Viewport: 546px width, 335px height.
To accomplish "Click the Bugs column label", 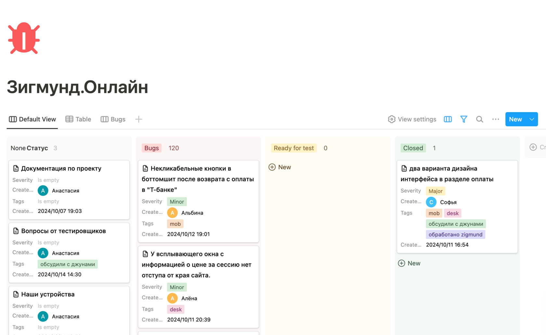I will (151, 148).
